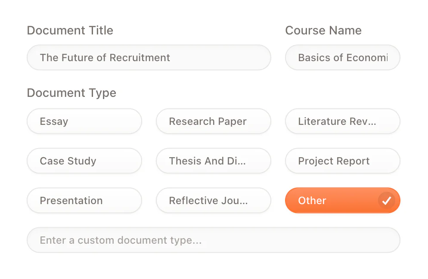Screen dimensions: 428x279
Task: Click the Document Title label
Action: [70, 31]
